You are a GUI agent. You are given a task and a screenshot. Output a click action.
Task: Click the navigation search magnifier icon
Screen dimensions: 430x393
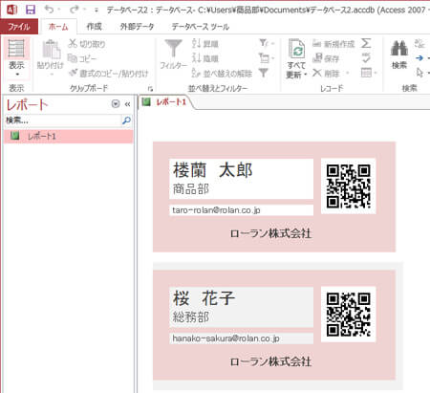click(x=126, y=120)
